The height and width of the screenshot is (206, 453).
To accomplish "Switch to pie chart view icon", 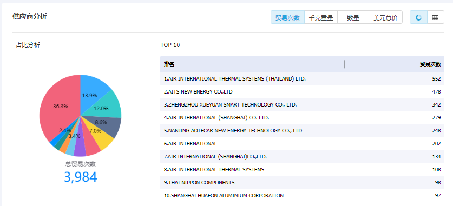I will tap(418, 17).
